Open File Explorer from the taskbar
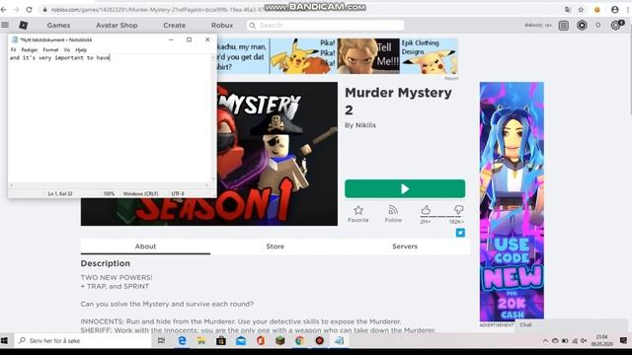Viewport: 632px width, 355px height. click(201, 340)
